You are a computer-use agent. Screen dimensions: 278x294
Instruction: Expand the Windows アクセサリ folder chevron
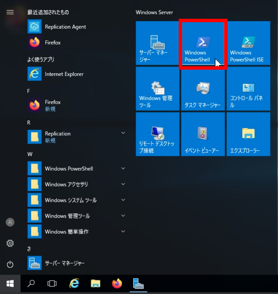pos(123,184)
